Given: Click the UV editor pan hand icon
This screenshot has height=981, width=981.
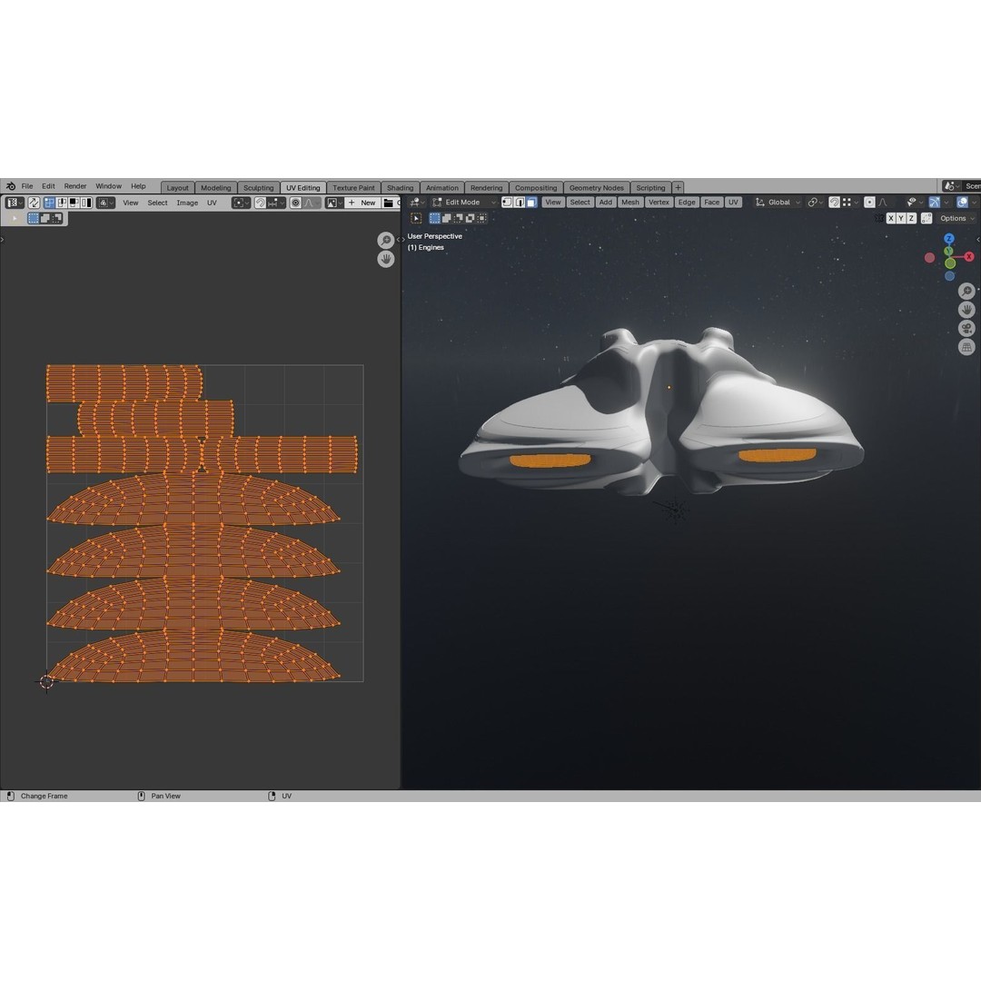Looking at the screenshot, I should (386, 258).
